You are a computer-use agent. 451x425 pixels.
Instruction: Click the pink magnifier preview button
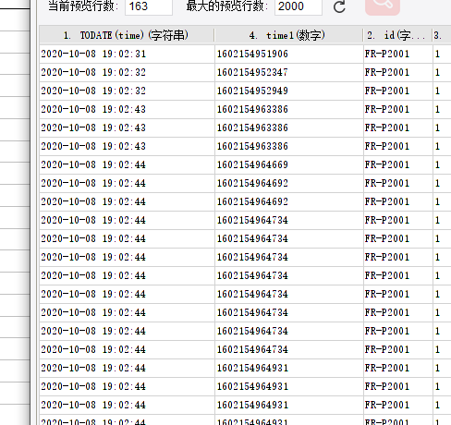pyautogui.click(x=383, y=6)
